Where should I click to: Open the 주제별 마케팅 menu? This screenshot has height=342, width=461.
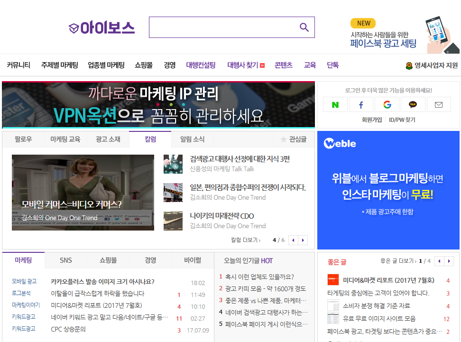[x=60, y=65]
